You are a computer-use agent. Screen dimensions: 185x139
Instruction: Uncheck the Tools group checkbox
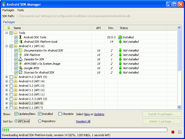click(11, 33)
